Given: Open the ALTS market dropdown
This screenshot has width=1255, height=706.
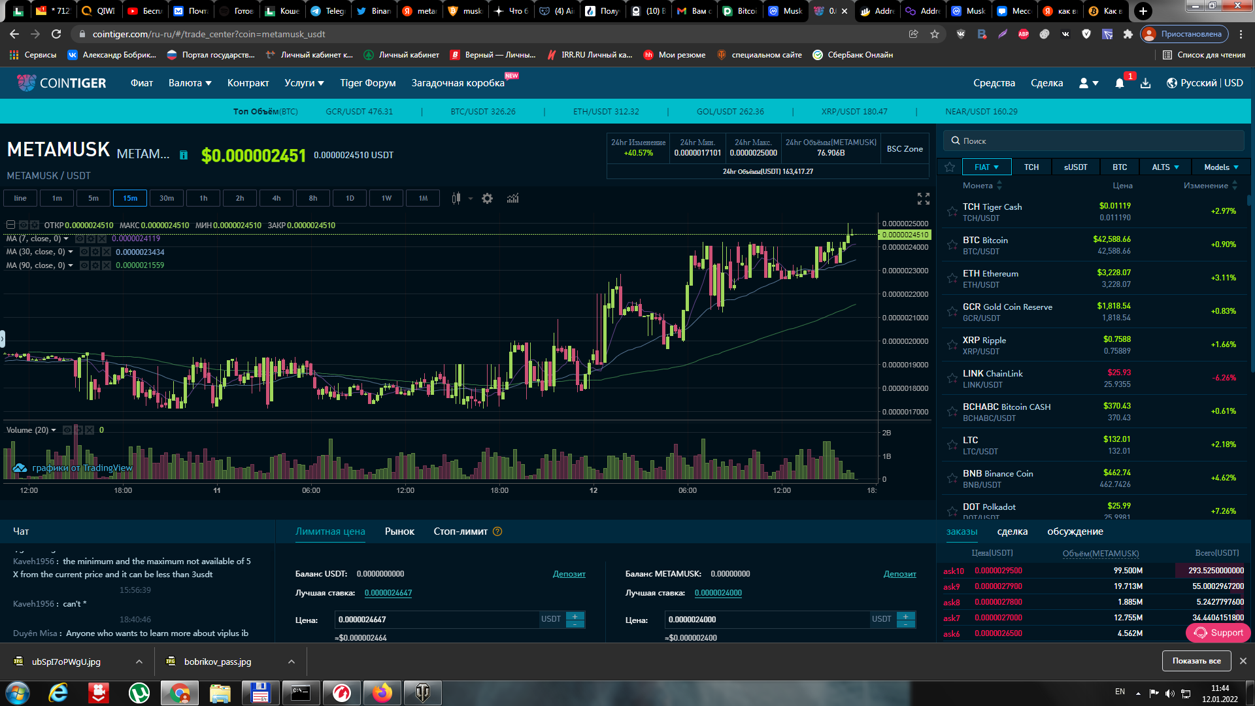Looking at the screenshot, I should 1165,167.
